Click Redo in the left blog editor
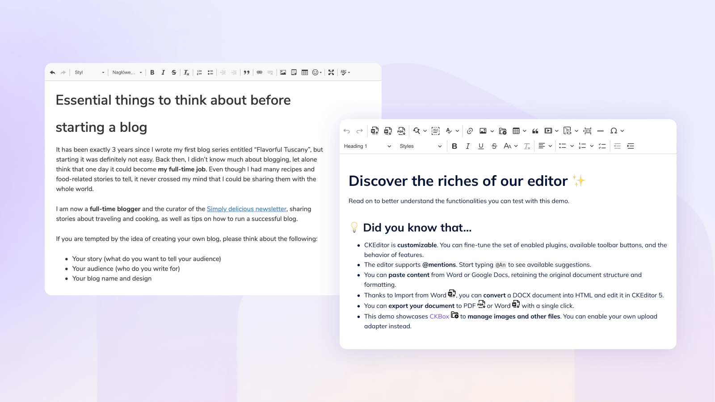715x402 pixels. (63, 72)
